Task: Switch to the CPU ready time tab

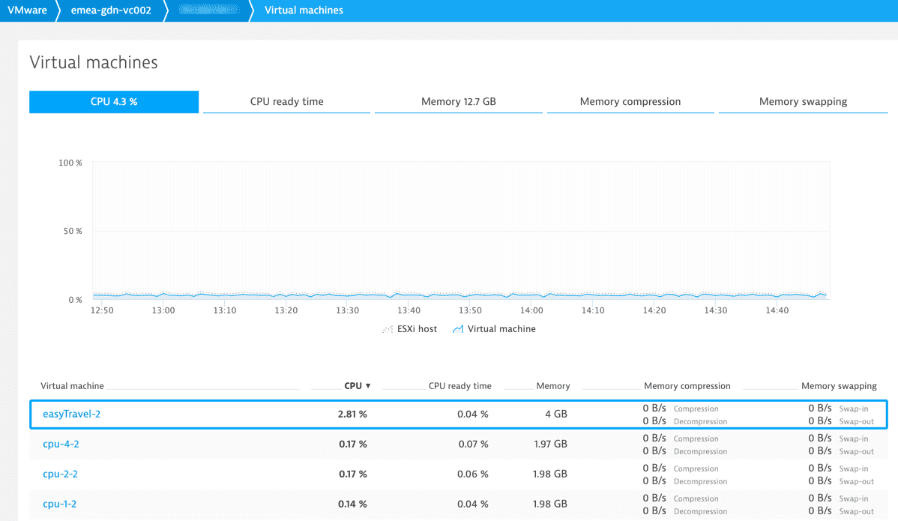Action: (286, 102)
